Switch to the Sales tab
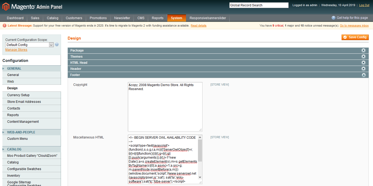This screenshot has width=373, height=186. tap(35, 18)
